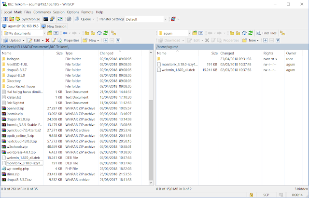The height and width of the screenshot is (198, 309).
Task: Open the Help menu
Action: 99,12
